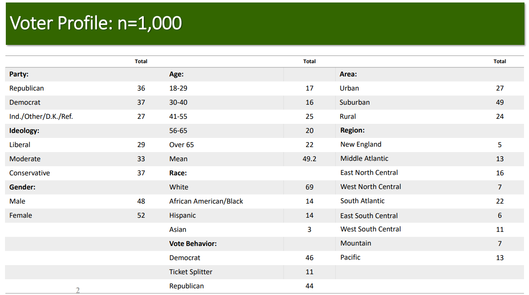This screenshot has width=529, height=295.
Task: Select the 'Hispanic' row label
Action: tap(182, 216)
